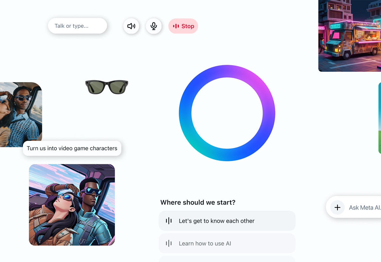The height and width of the screenshot is (262, 381).
Task: Click the gradient Meta AI ring
Action: point(227,113)
